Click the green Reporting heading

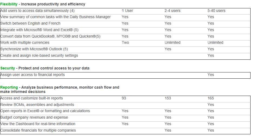(9, 87)
